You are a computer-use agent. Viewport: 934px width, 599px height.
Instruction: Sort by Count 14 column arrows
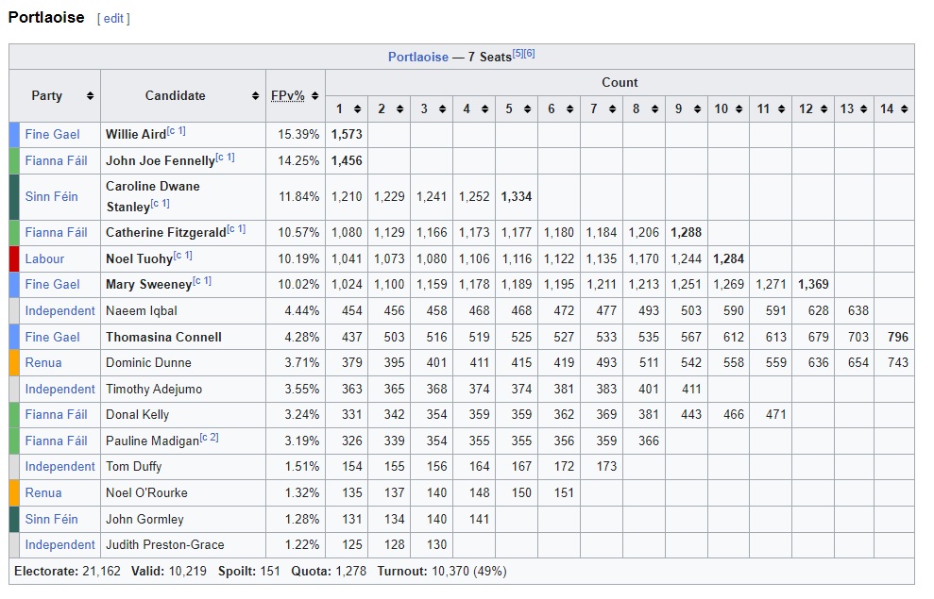904,108
